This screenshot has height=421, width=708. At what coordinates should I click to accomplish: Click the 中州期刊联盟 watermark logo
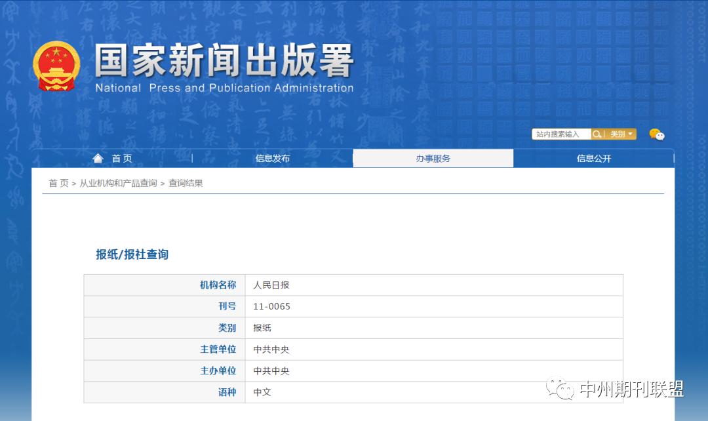pos(616,390)
